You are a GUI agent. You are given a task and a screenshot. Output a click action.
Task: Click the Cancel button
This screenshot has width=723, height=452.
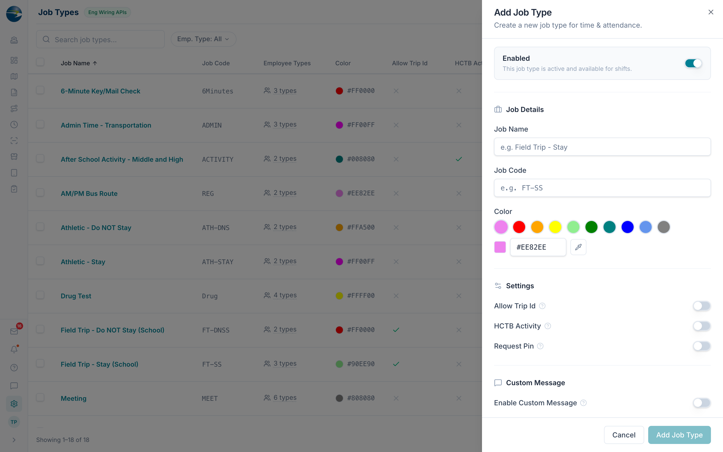[x=624, y=435]
